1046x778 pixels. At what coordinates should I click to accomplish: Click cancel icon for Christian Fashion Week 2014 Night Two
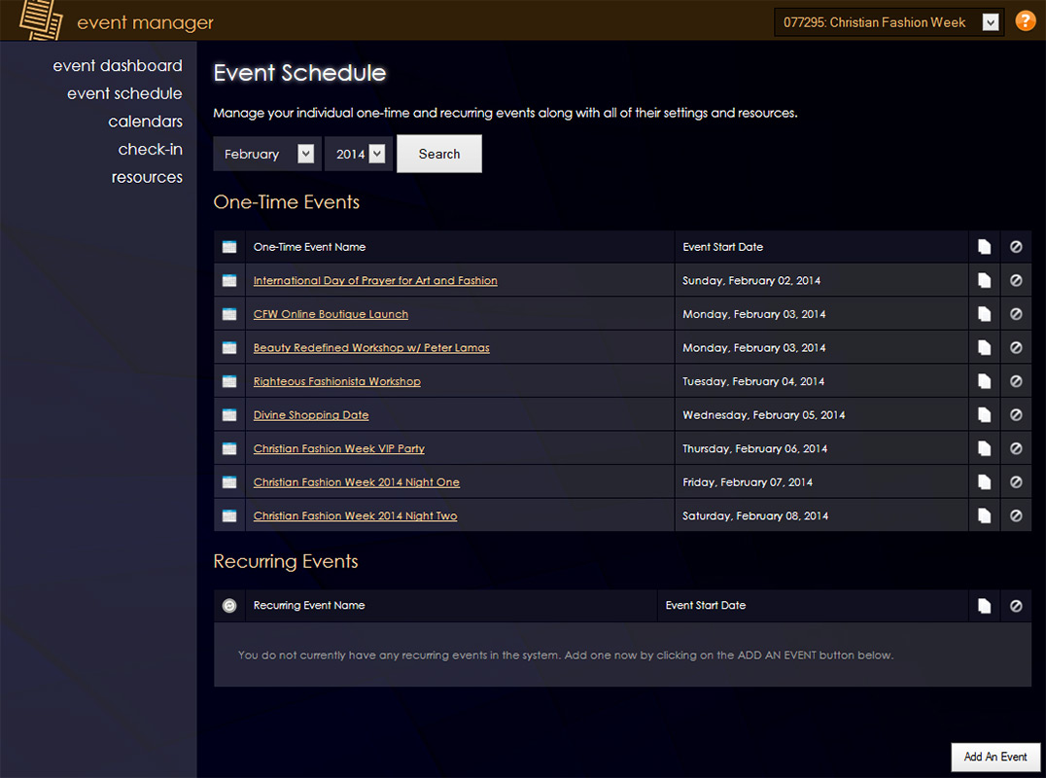point(1016,515)
